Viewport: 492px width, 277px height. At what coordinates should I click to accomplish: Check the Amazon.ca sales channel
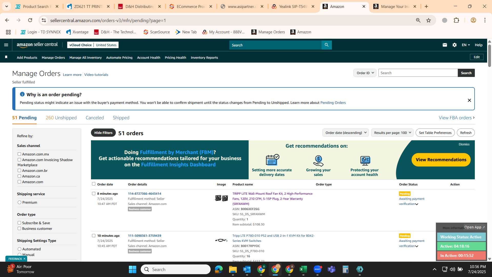coord(19,176)
